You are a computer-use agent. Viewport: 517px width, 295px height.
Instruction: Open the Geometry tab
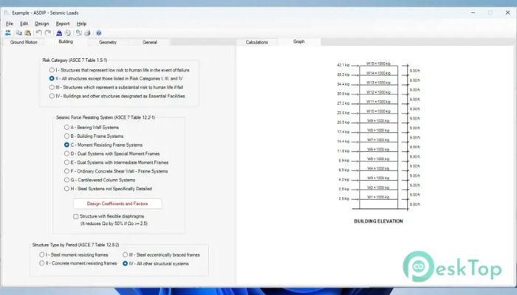pyautogui.click(x=108, y=43)
